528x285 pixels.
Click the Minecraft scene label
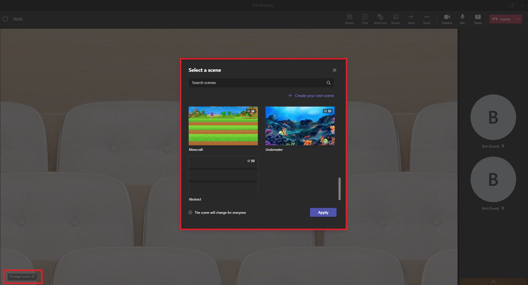pyautogui.click(x=196, y=150)
